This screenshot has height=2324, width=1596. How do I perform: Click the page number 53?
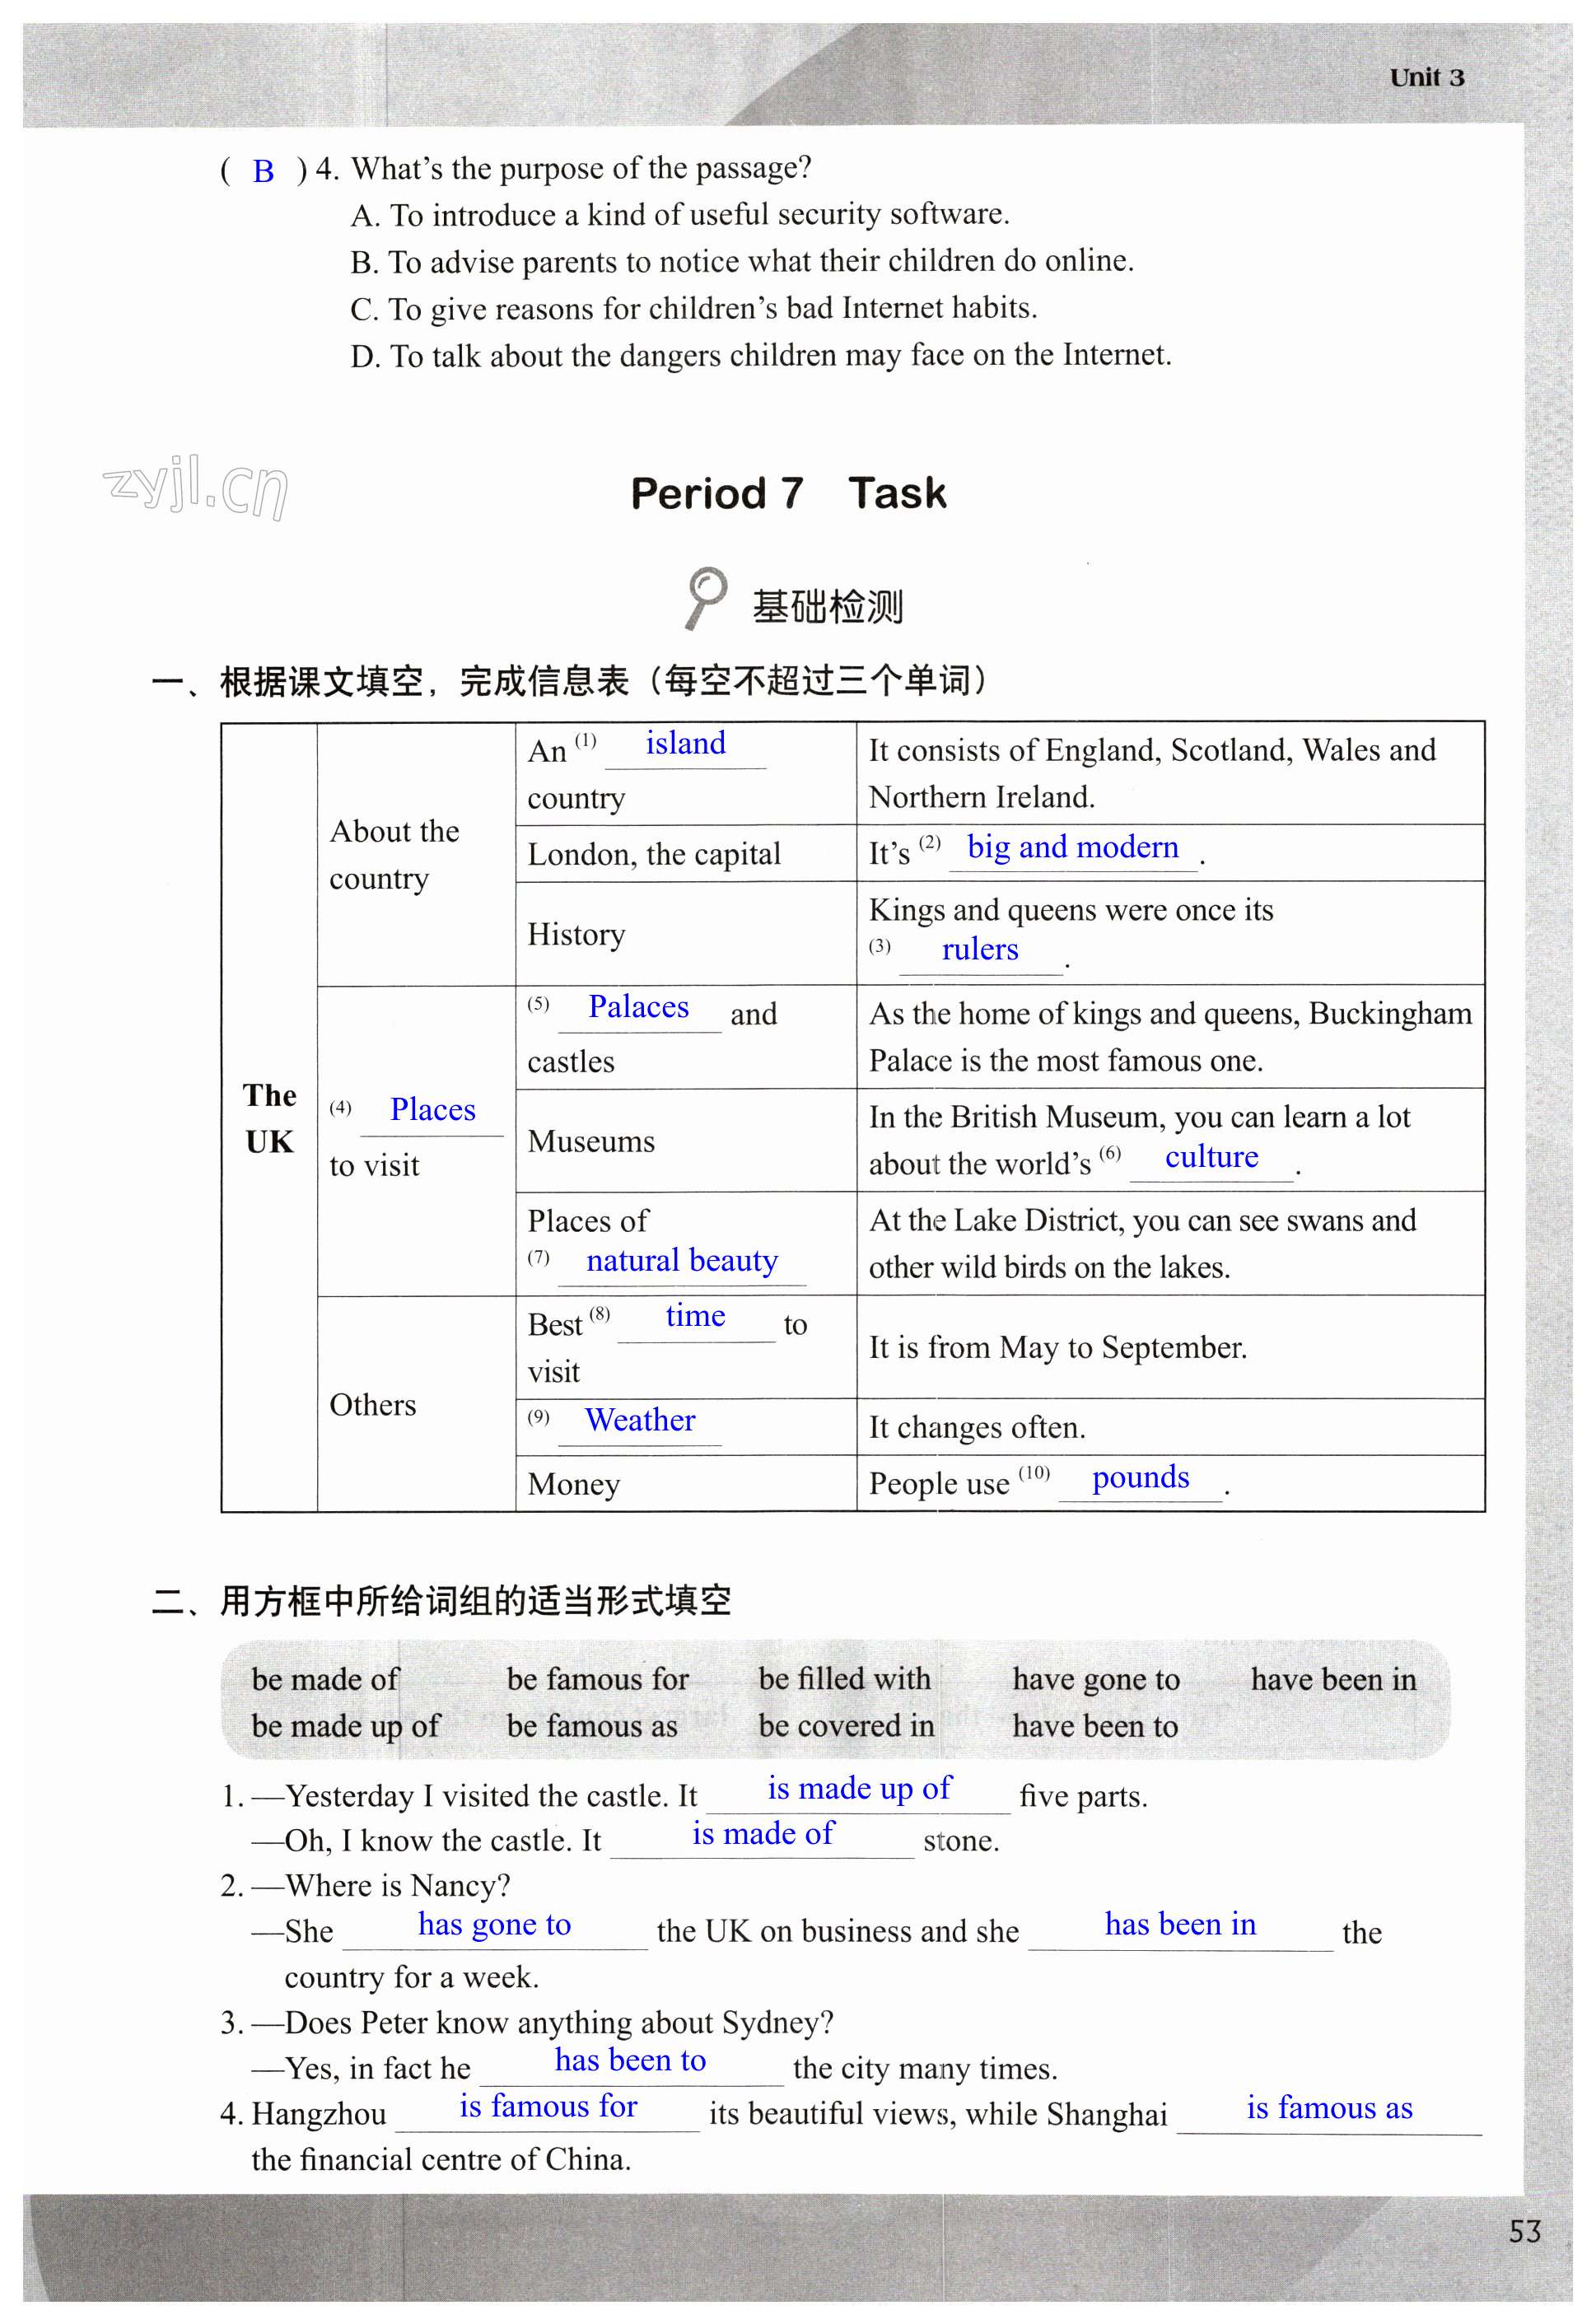click(x=1525, y=2232)
